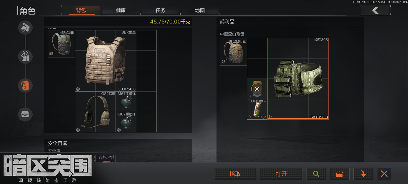The width and height of the screenshot is (408, 184).
Task: Open the secure case sidebar icon
Action: tap(25, 114)
